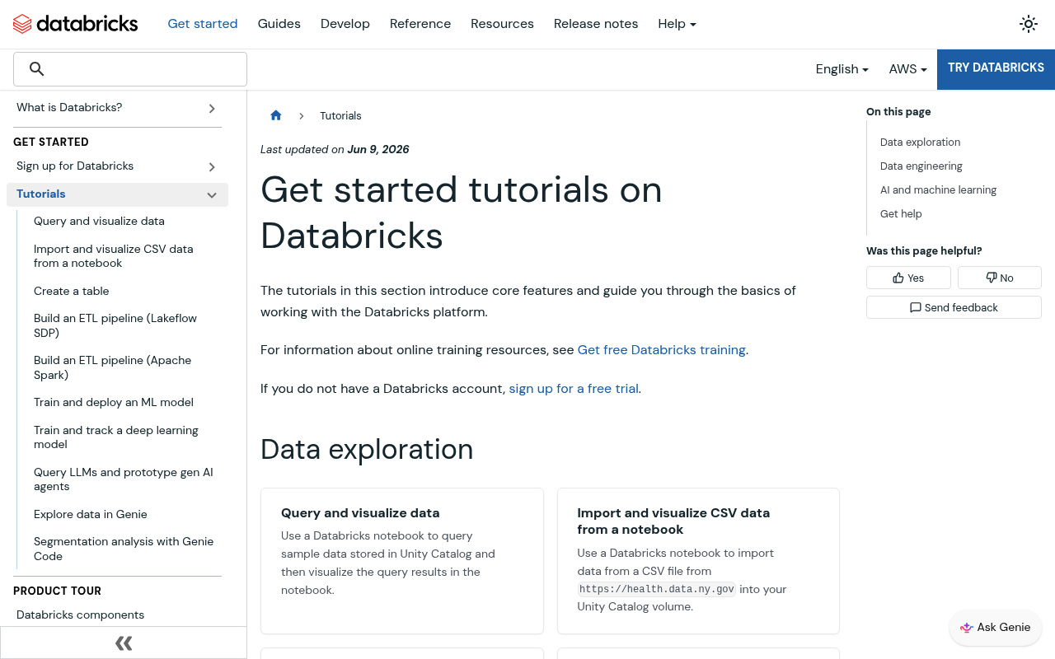The width and height of the screenshot is (1055, 659).
Task: Click sign up for a free trial link
Action: click(x=574, y=389)
